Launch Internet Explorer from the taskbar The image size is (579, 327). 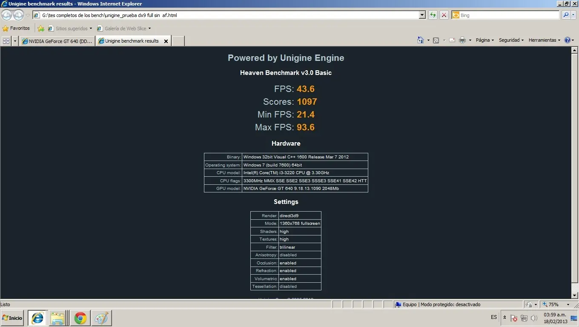coord(37,318)
